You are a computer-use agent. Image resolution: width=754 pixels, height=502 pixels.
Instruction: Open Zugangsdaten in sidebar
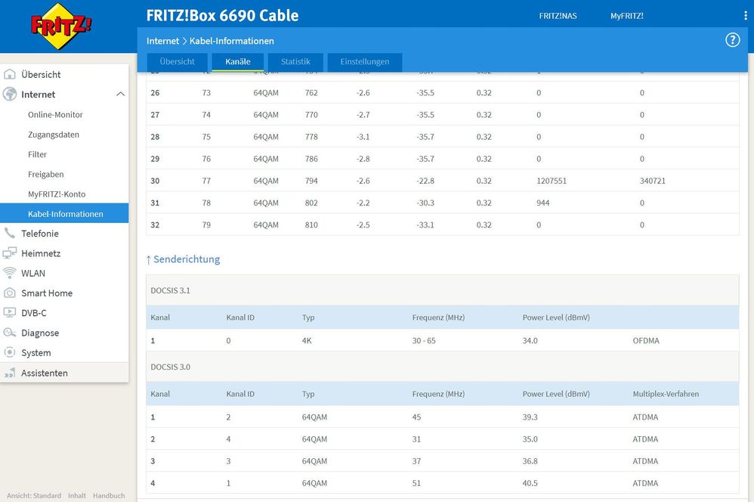pos(54,135)
